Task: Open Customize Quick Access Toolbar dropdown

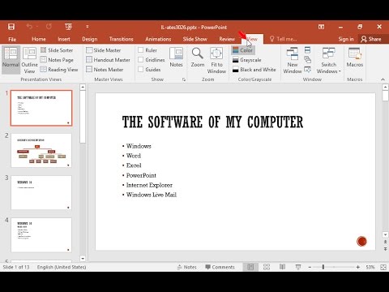Action: click(x=88, y=27)
